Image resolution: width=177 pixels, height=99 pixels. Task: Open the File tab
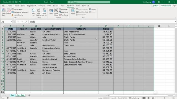pos(3,6)
